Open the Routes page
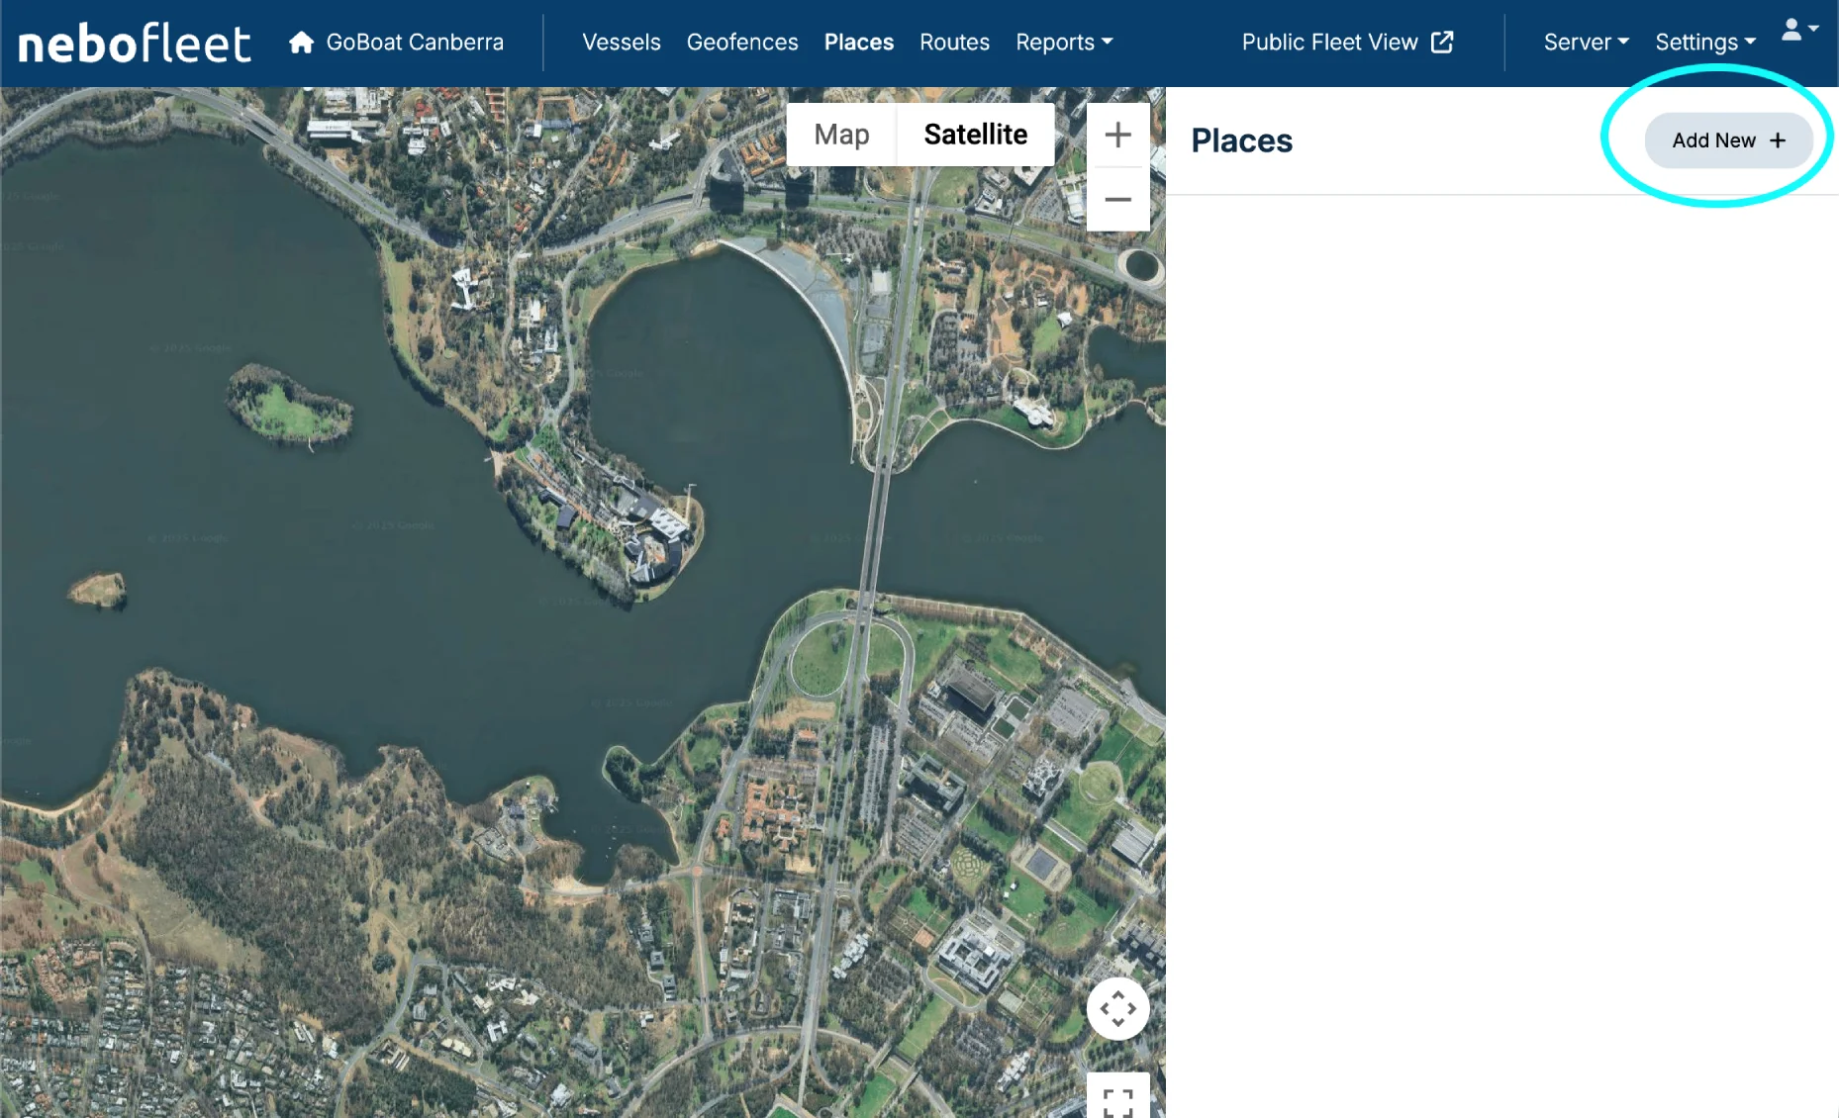The image size is (1839, 1118). tap(954, 43)
